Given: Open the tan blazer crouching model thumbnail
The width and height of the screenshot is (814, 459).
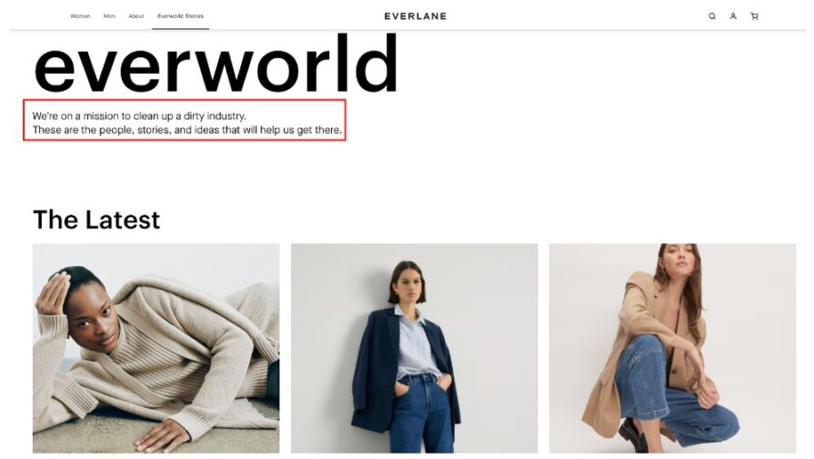Looking at the screenshot, I should (x=672, y=348).
